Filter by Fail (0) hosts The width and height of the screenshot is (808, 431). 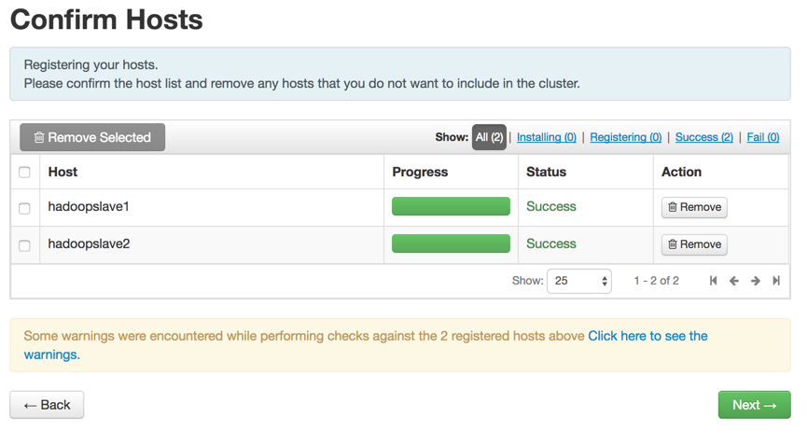(763, 137)
